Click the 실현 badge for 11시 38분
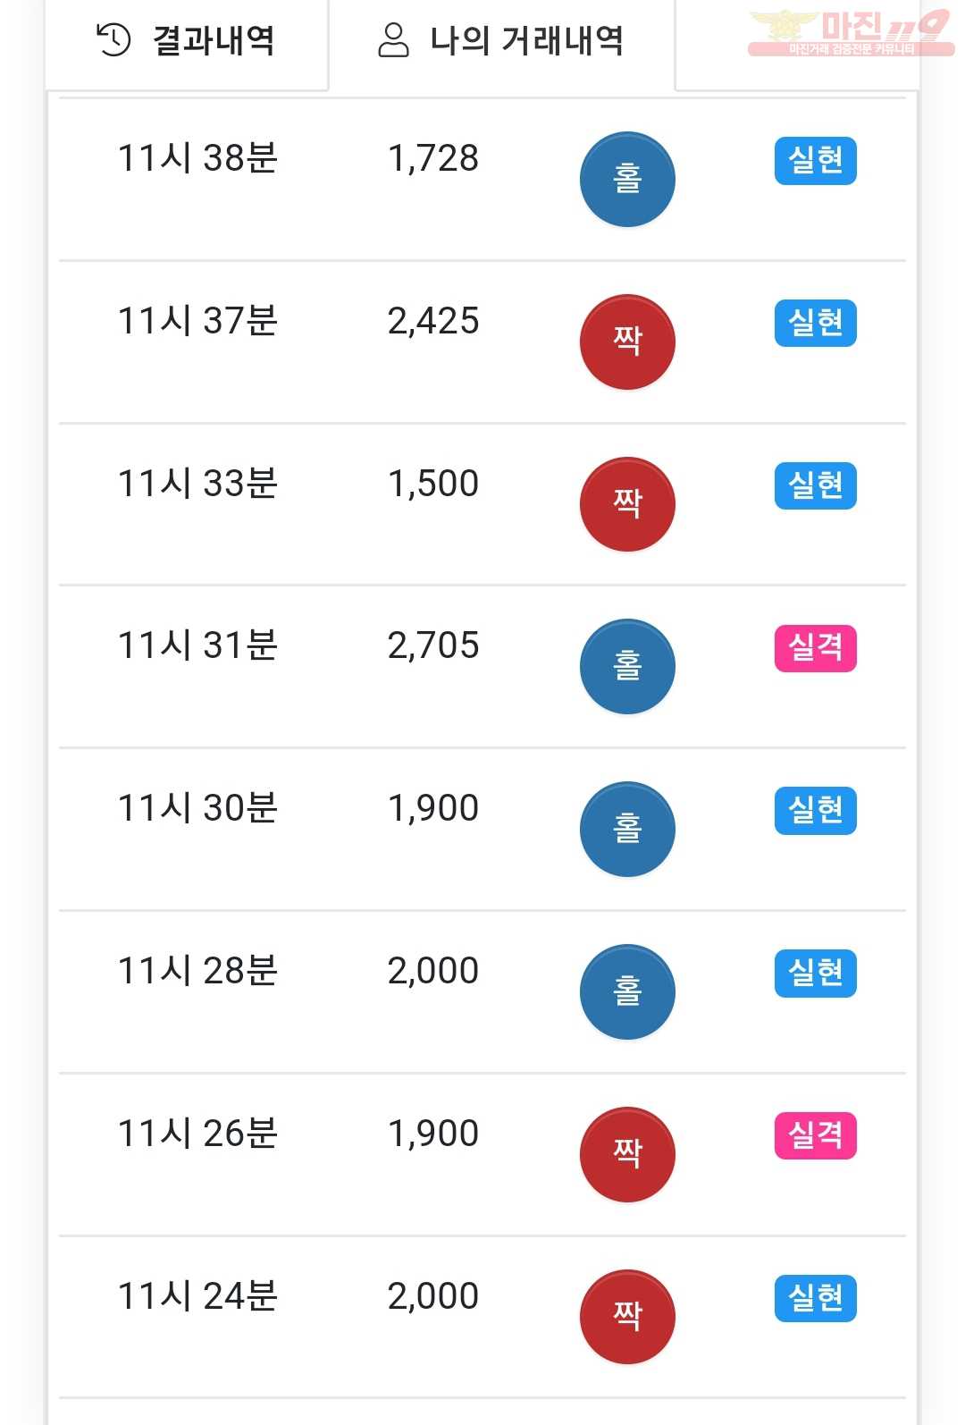 [815, 161]
